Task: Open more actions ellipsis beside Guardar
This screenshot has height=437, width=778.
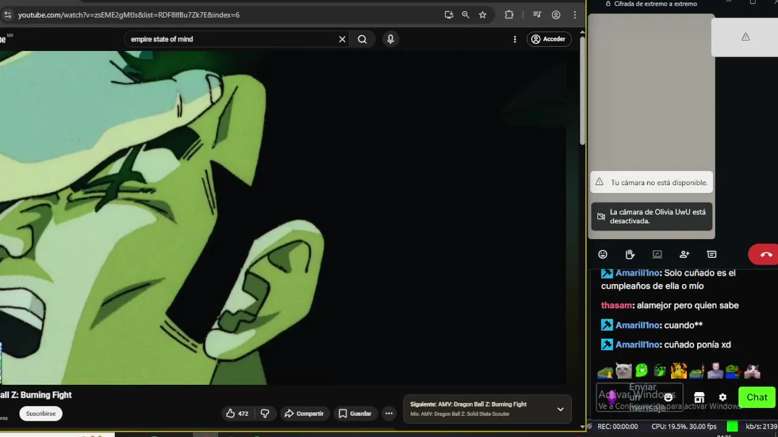Action: tap(389, 413)
